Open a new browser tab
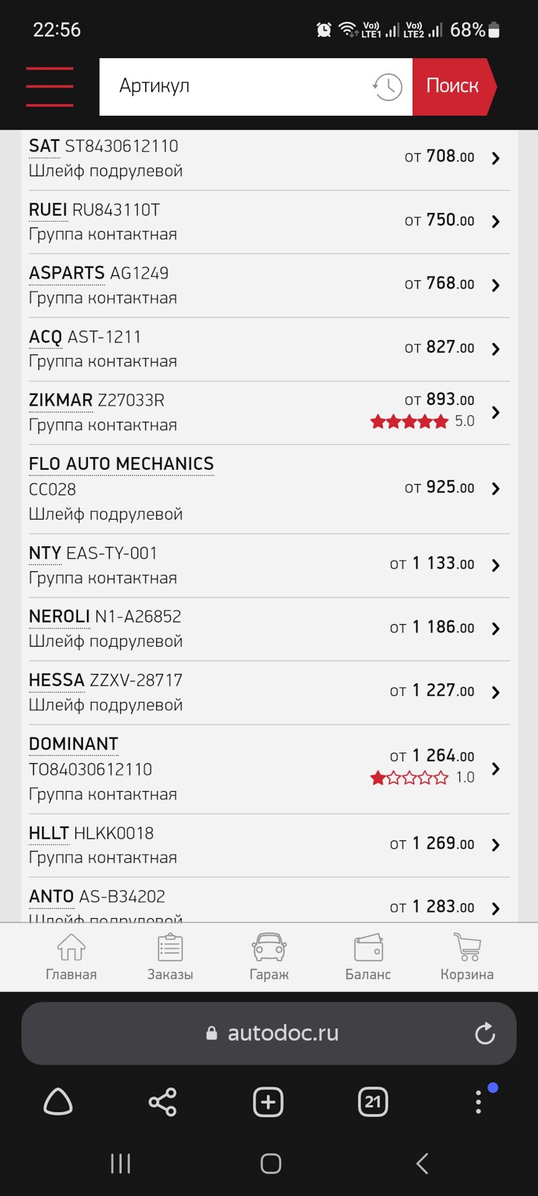 pos(268,1102)
